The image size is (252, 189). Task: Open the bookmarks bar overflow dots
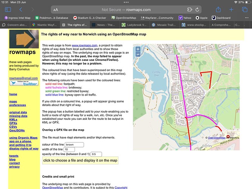click(247, 18)
